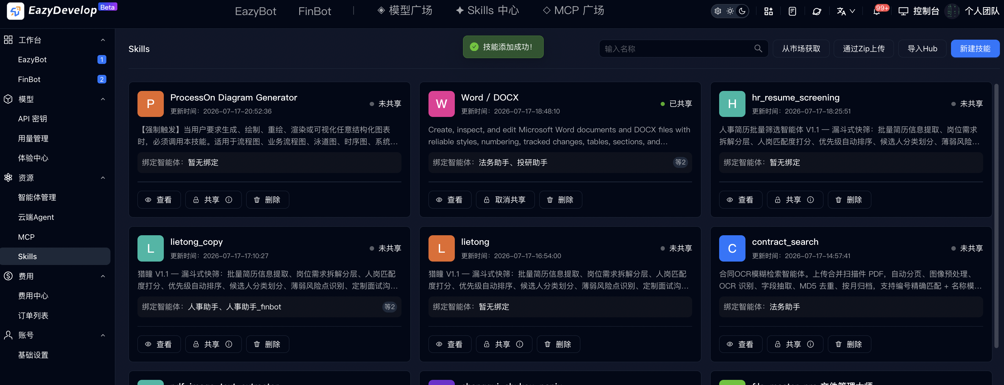This screenshot has width=1004, height=385.
Task: Click the search magnifier icon
Action: [x=758, y=48]
